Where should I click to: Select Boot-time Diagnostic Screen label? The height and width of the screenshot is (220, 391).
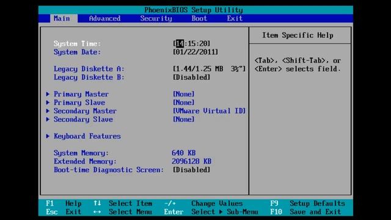[x=109, y=170]
